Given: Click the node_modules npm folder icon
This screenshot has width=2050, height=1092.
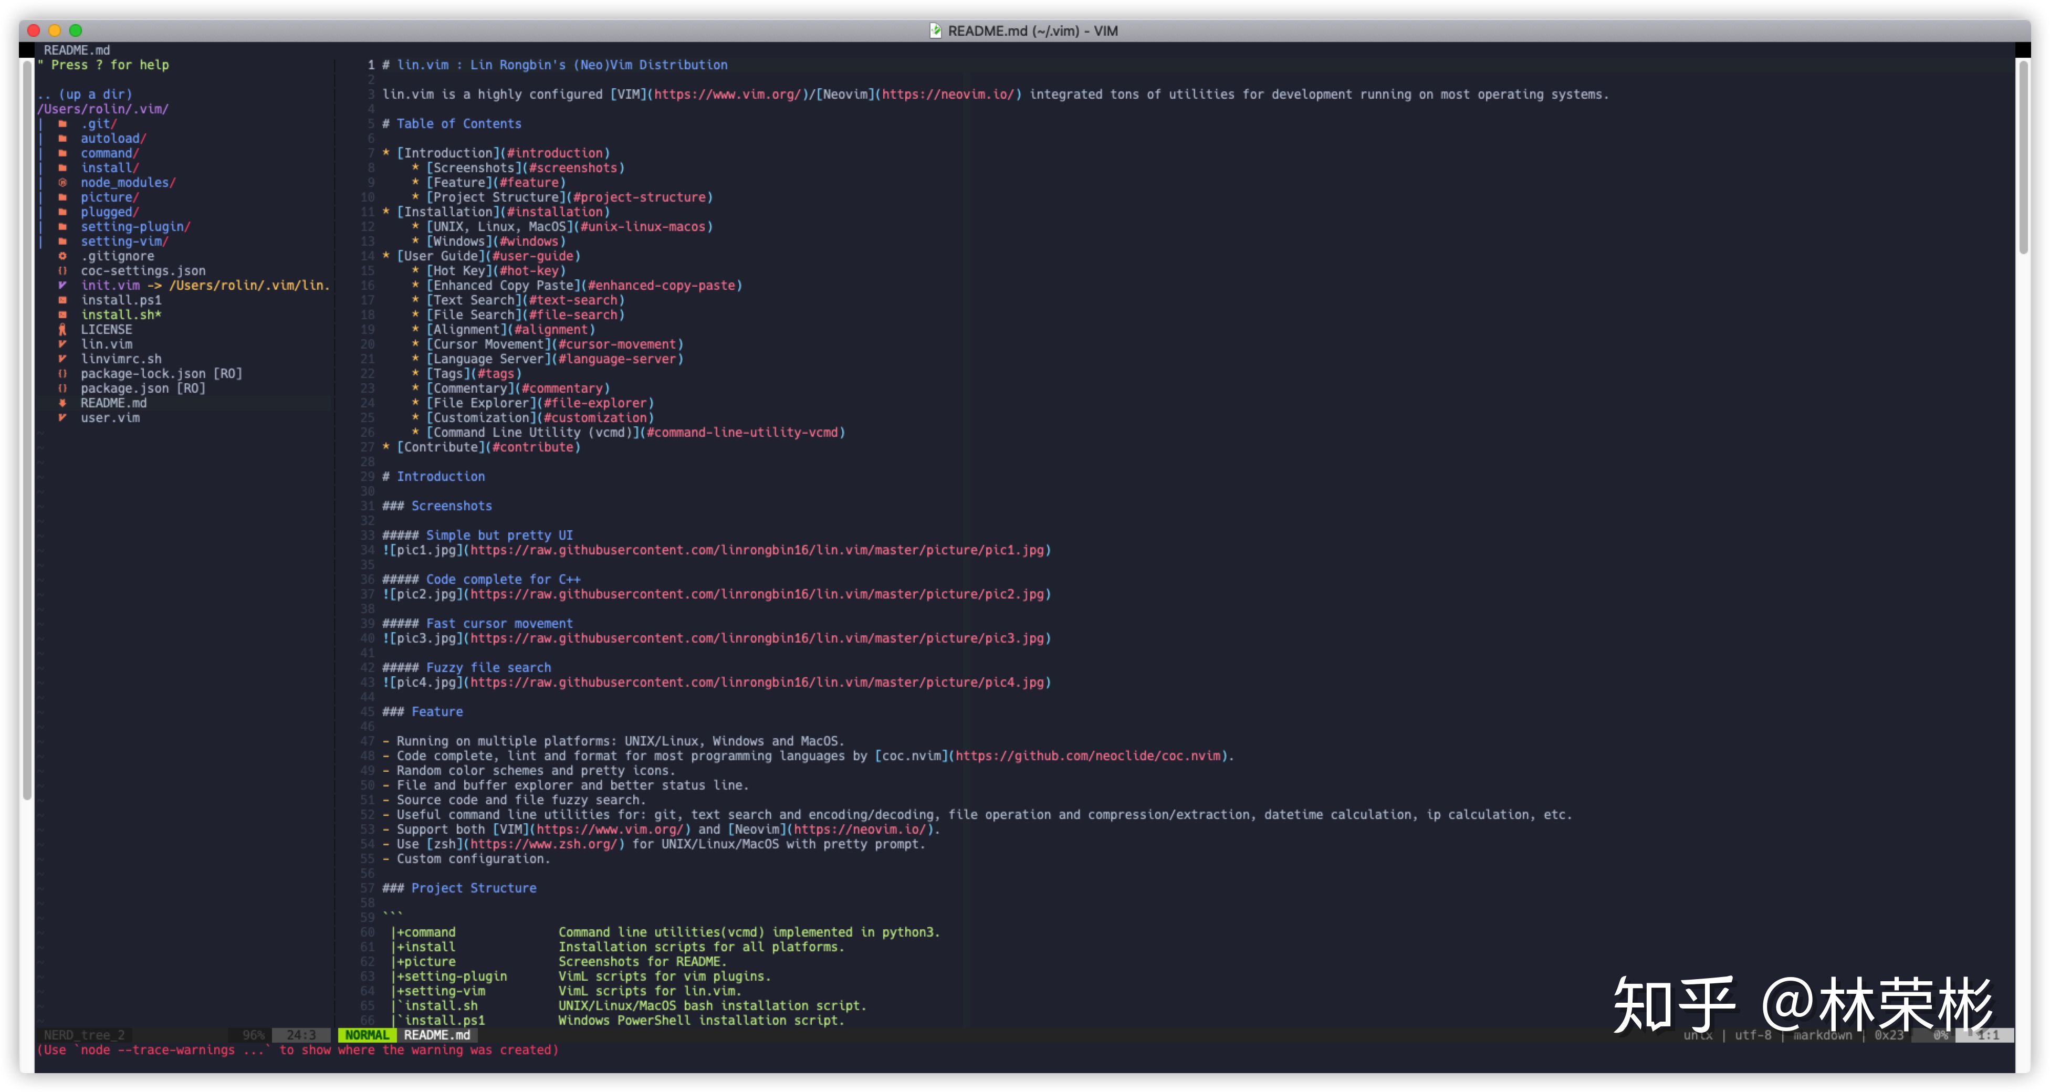Looking at the screenshot, I should [62, 182].
